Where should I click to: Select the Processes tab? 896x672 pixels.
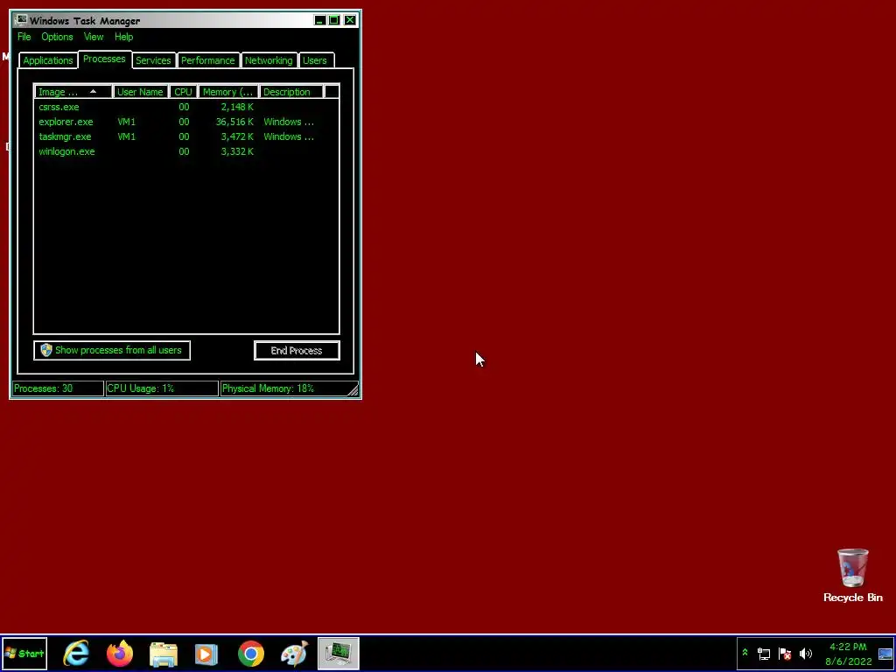(x=104, y=59)
